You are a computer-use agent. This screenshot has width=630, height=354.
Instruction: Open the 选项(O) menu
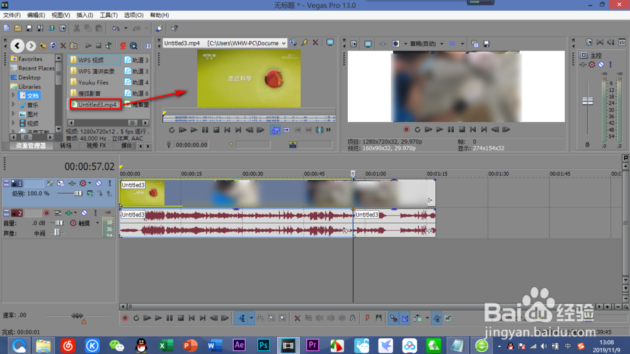pyautogui.click(x=134, y=15)
